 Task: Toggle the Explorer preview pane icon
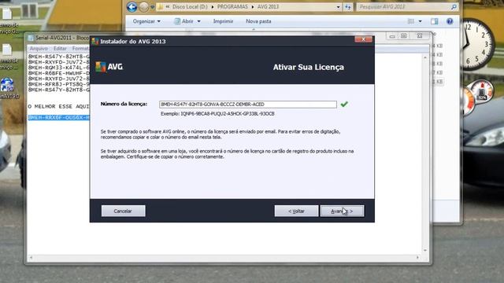click(434, 21)
